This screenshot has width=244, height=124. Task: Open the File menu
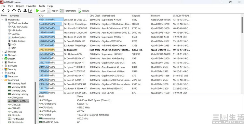click(3, 6)
